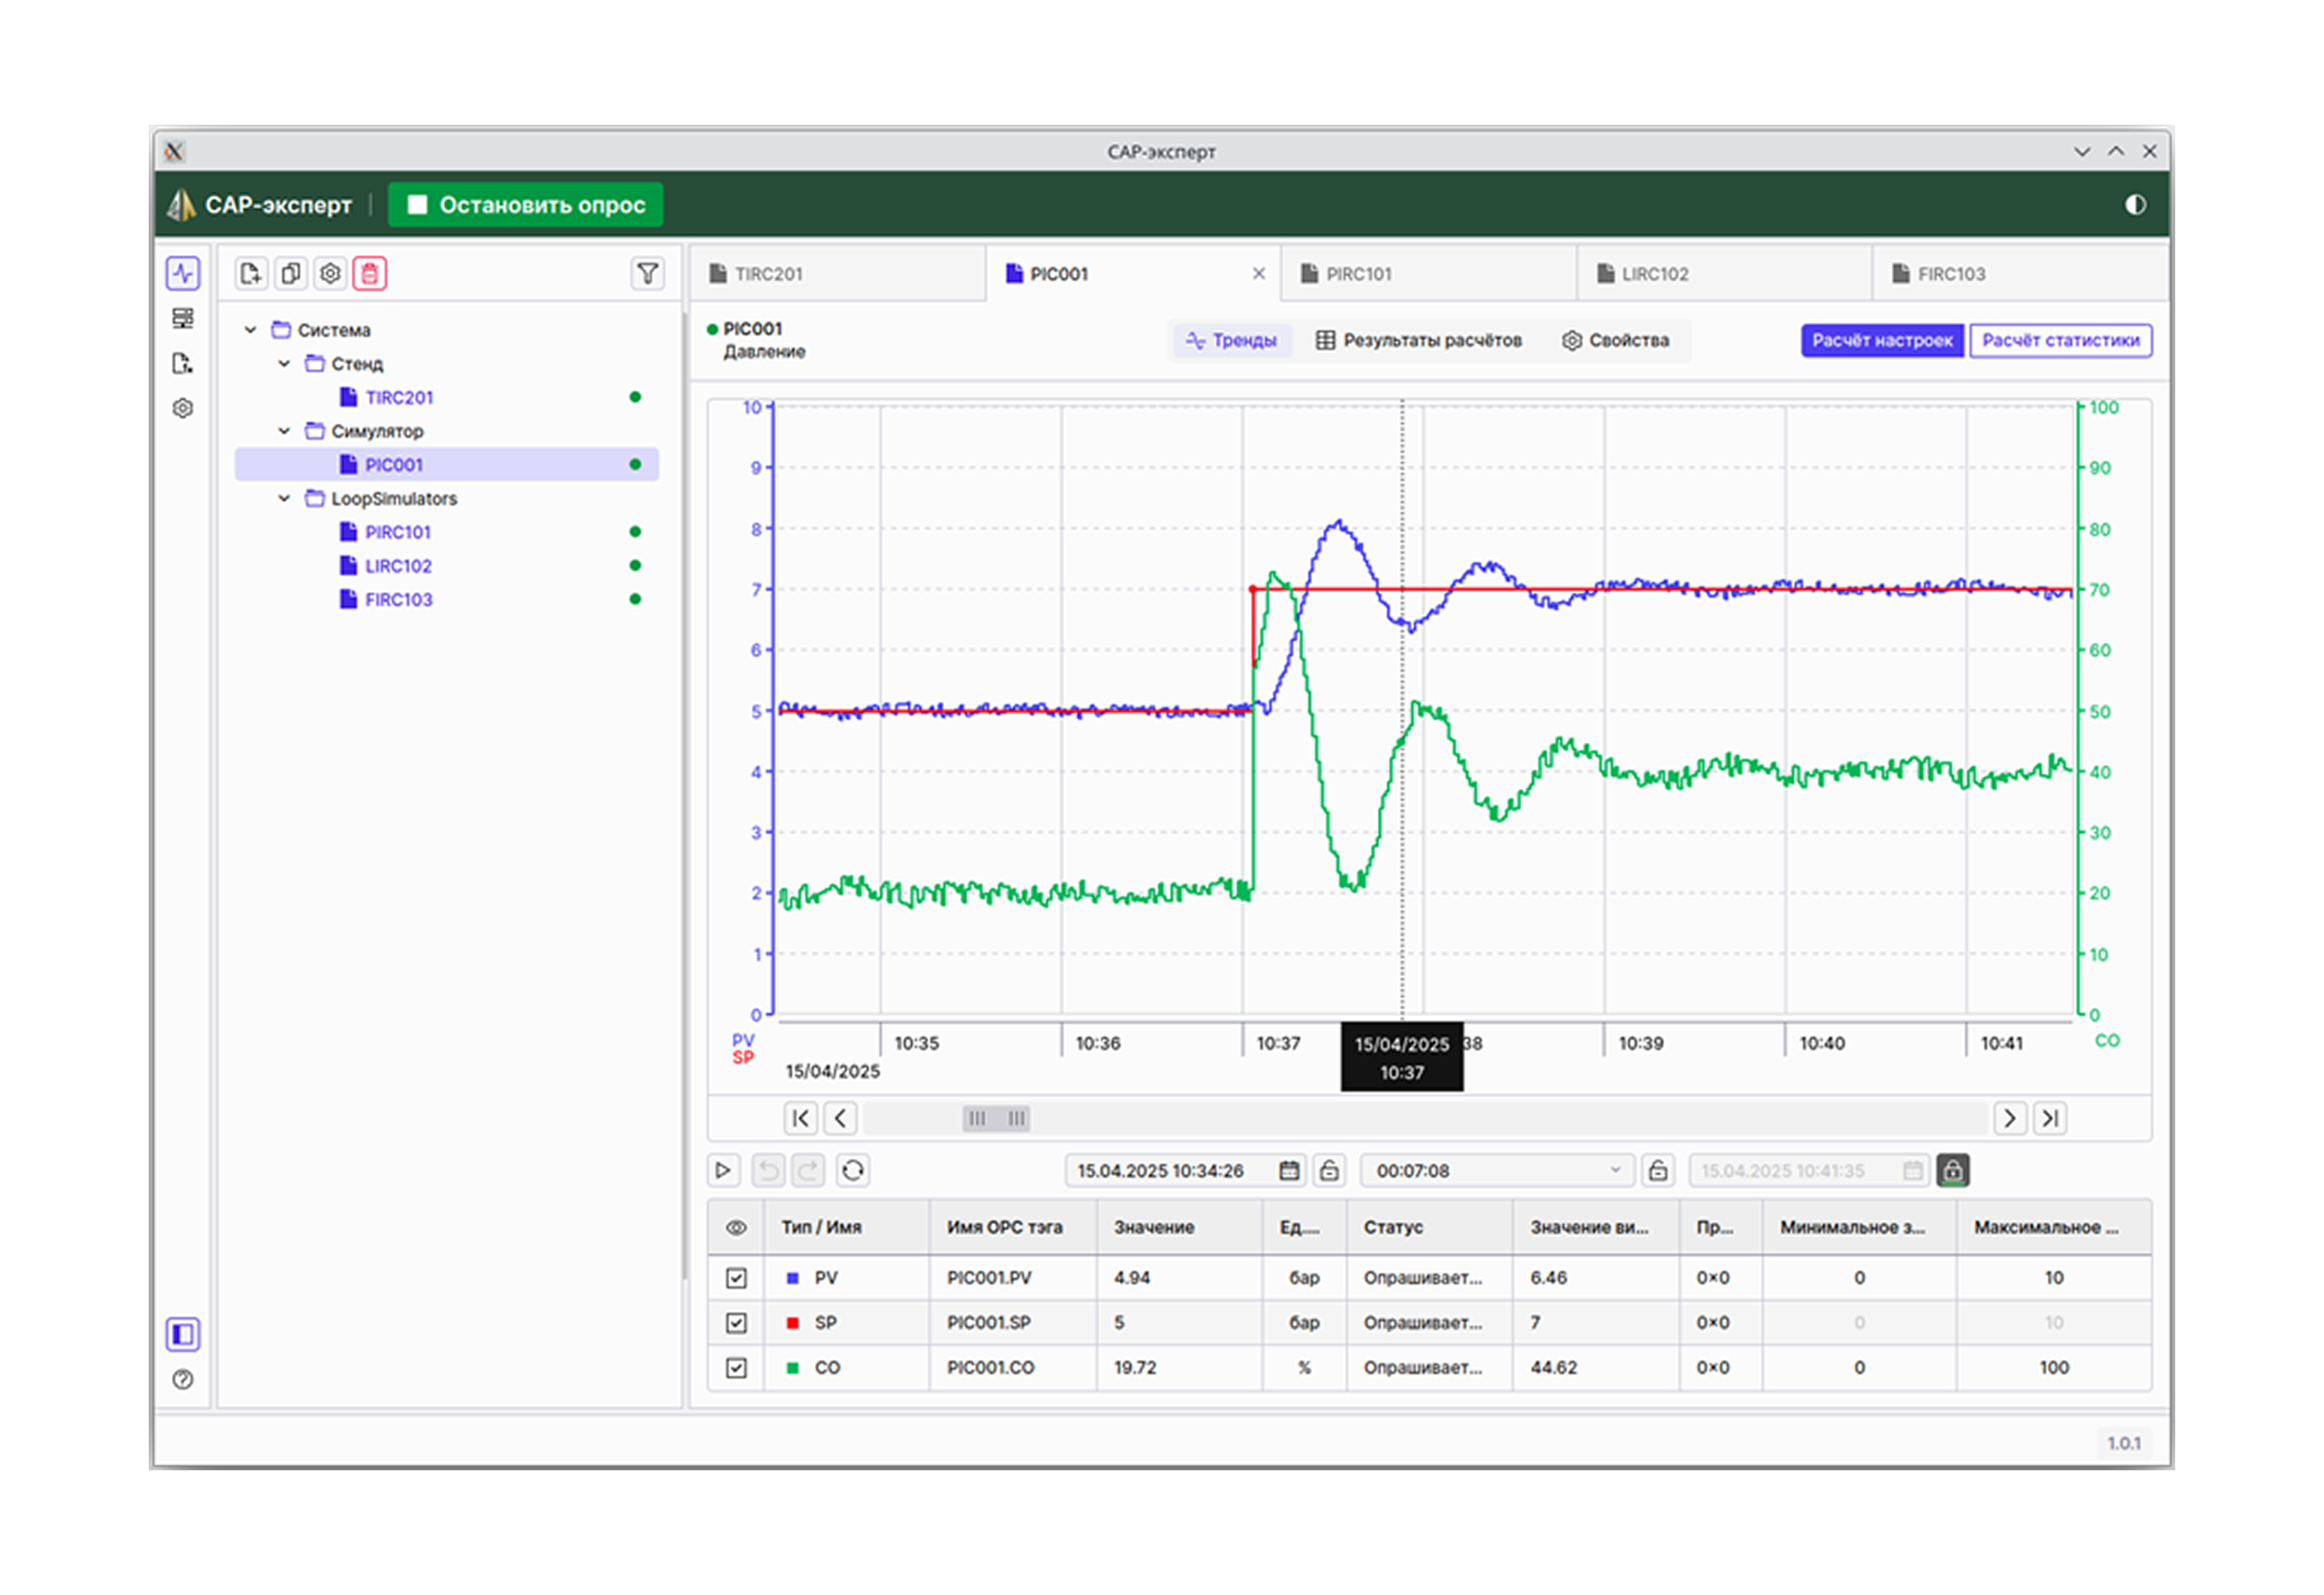Image resolution: width=2324 pixels, height=1595 pixels.
Task: Collapse the Симулятор folder
Action: point(284,431)
